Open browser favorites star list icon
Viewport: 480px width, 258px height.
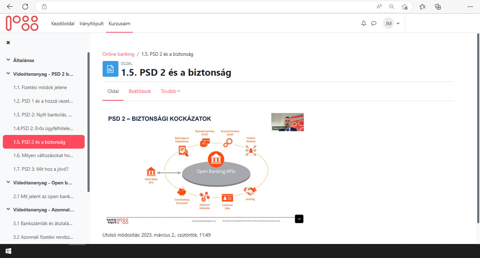[x=422, y=7]
